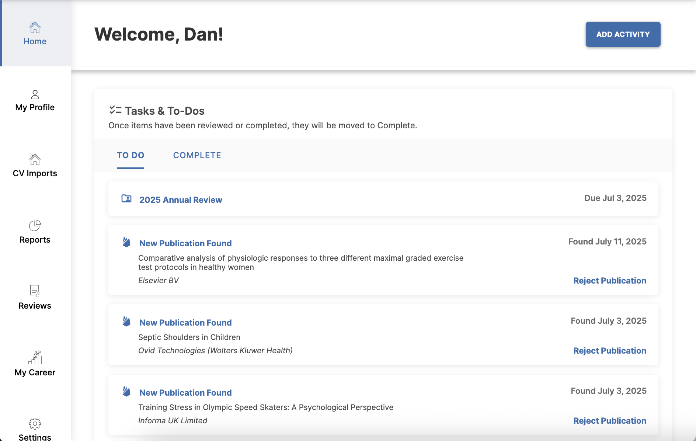Image resolution: width=696 pixels, height=441 pixels.
Task: Open My Profile person icon
Action: click(35, 95)
